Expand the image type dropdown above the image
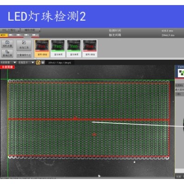Image resolution: width=184 pixels, height=184 pixels. click(8, 63)
